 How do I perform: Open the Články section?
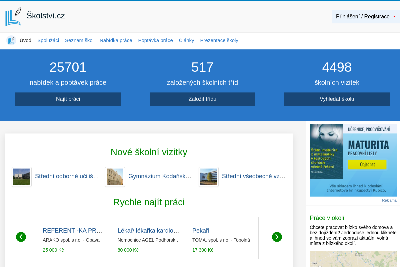(186, 40)
